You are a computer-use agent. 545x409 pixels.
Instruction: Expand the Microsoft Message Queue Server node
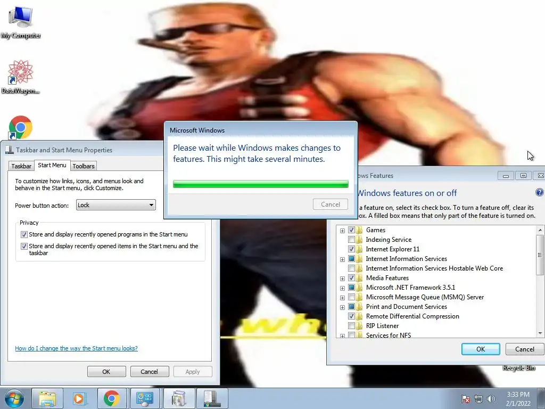pos(342,298)
